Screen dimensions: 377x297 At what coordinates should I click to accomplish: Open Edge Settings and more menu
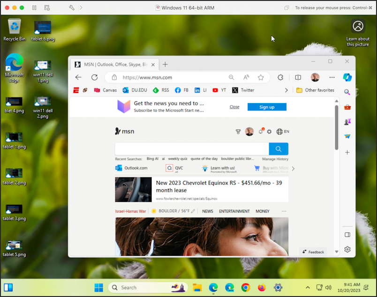point(332,77)
